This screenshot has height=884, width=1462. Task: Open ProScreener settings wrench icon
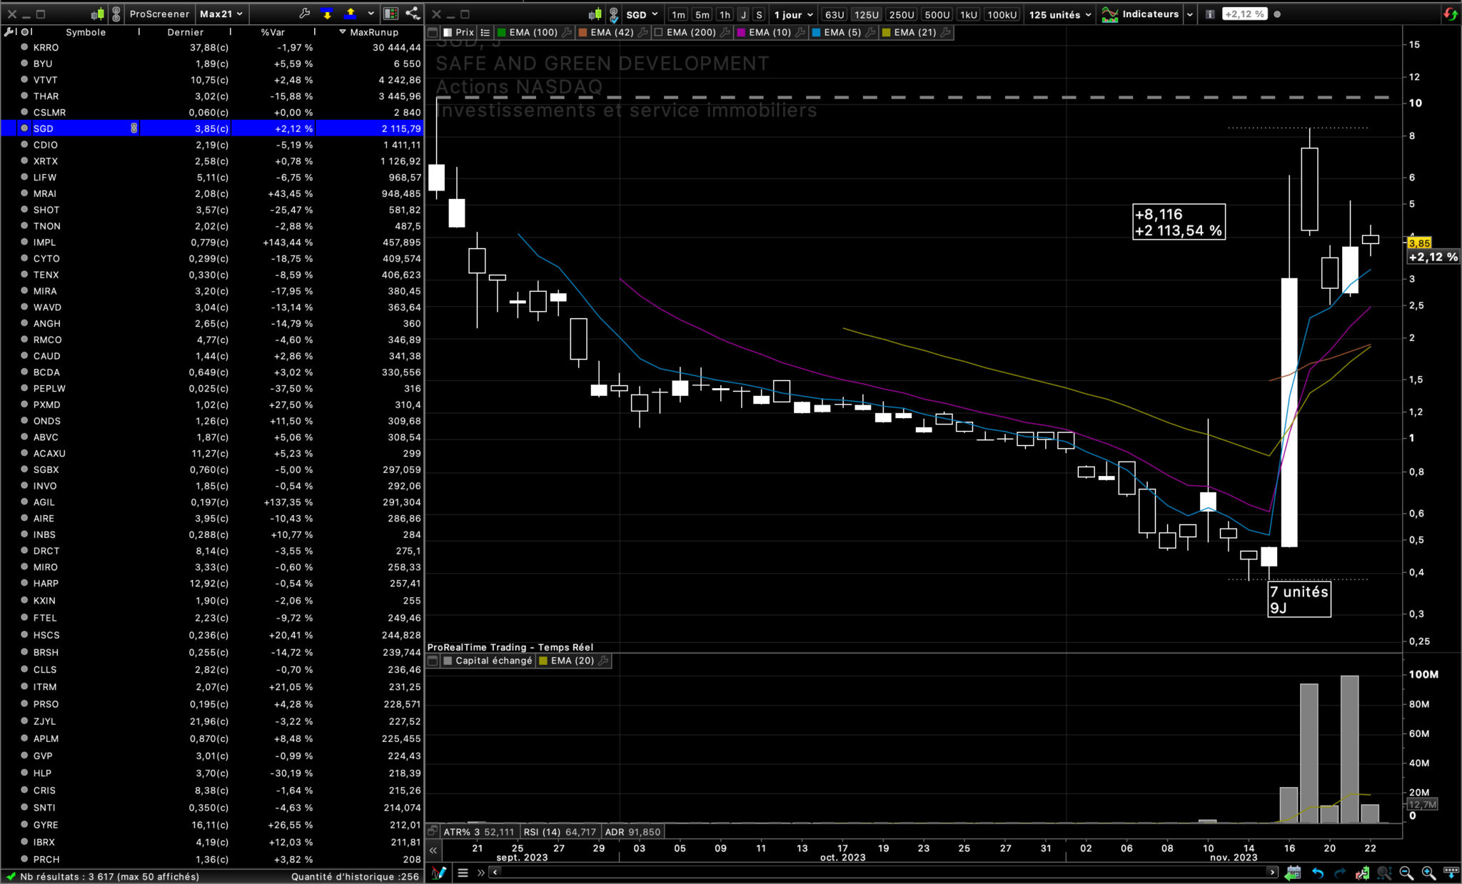pyautogui.click(x=304, y=14)
